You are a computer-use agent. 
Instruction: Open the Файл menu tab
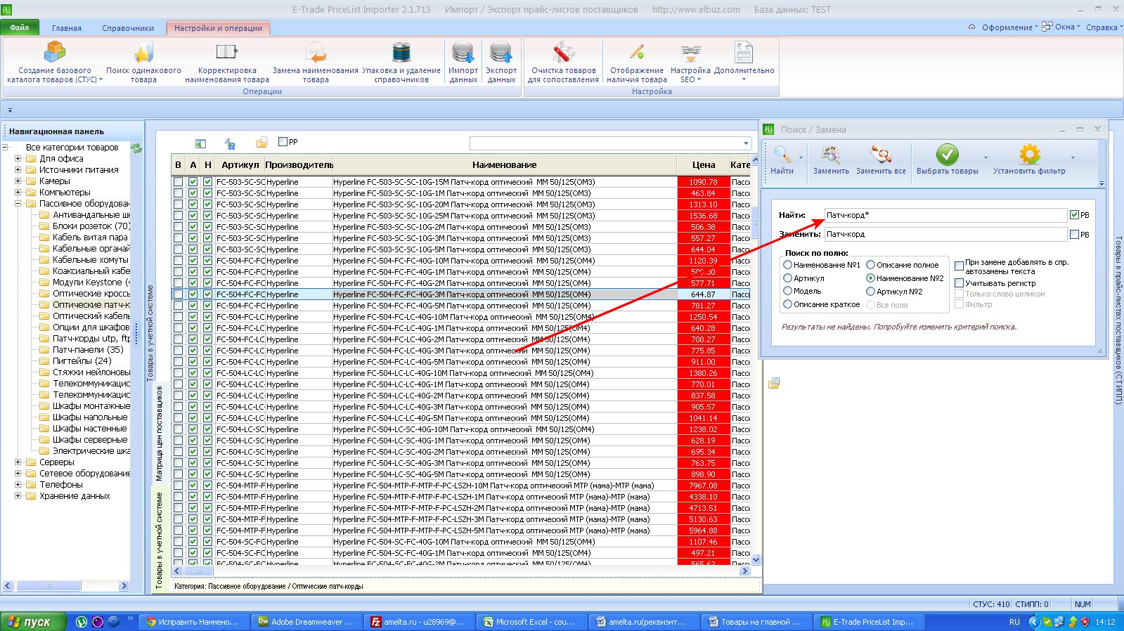[x=20, y=28]
